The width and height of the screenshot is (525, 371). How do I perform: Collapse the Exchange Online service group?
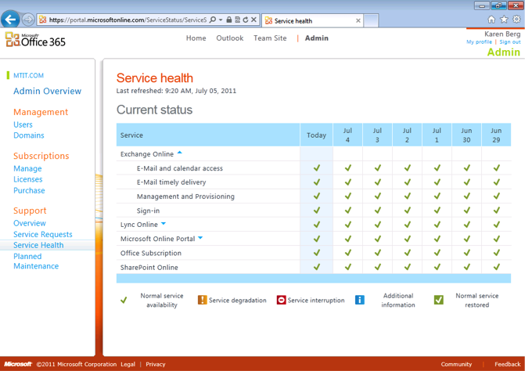tap(179, 153)
